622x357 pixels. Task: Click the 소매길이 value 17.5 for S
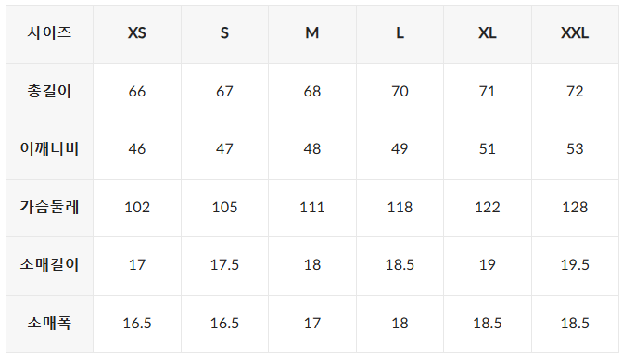[x=224, y=266]
